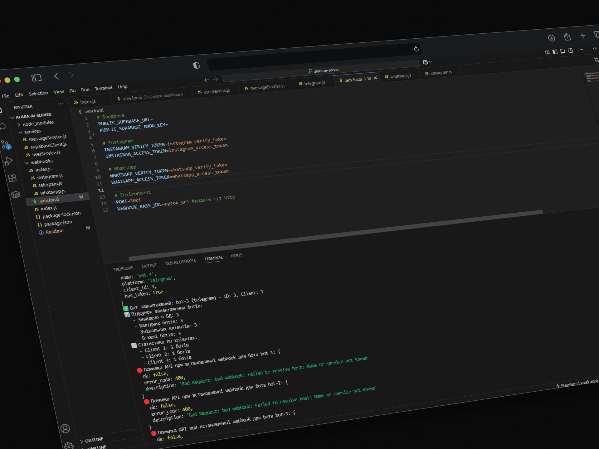This screenshot has height=449, width=599.
Task: Open the Run and Debug view
Action: [x=8, y=161]
